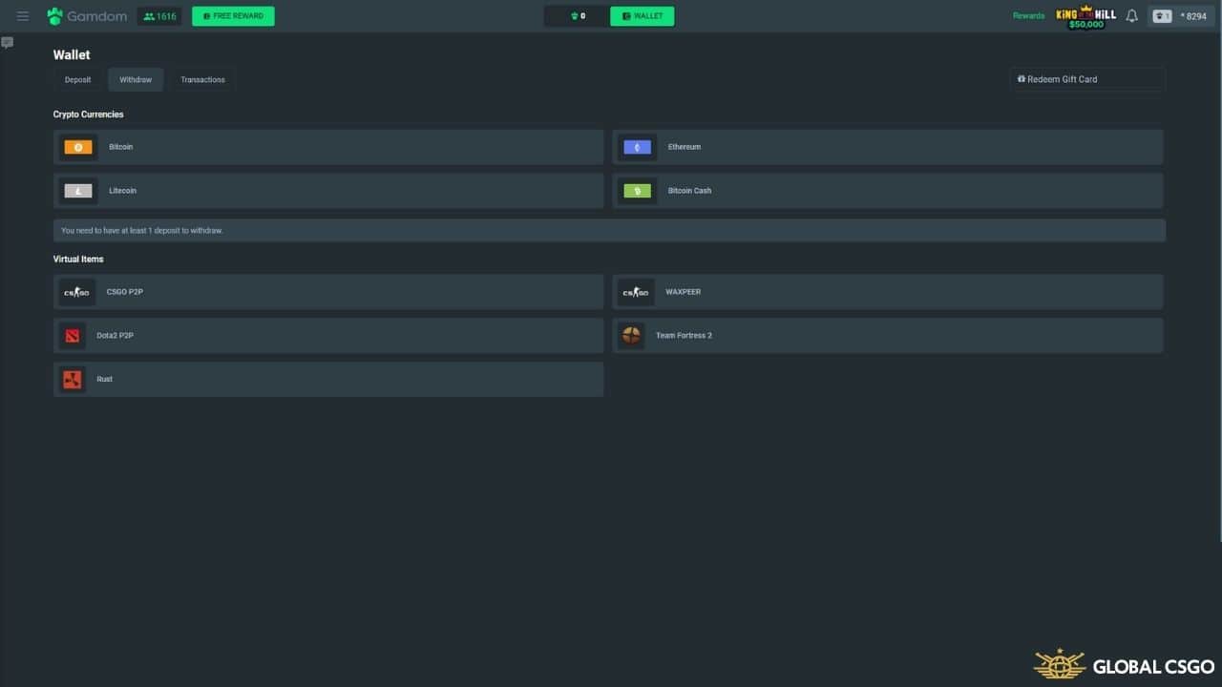Click the deposit requirement notice text
The height and width of the screenshot is (687, 1222).
[142, 231]
